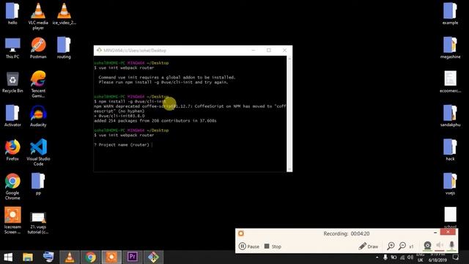This screenshot has height=264, width=469.
Task: Stop the screen recording
Action: tap(273, 246)
